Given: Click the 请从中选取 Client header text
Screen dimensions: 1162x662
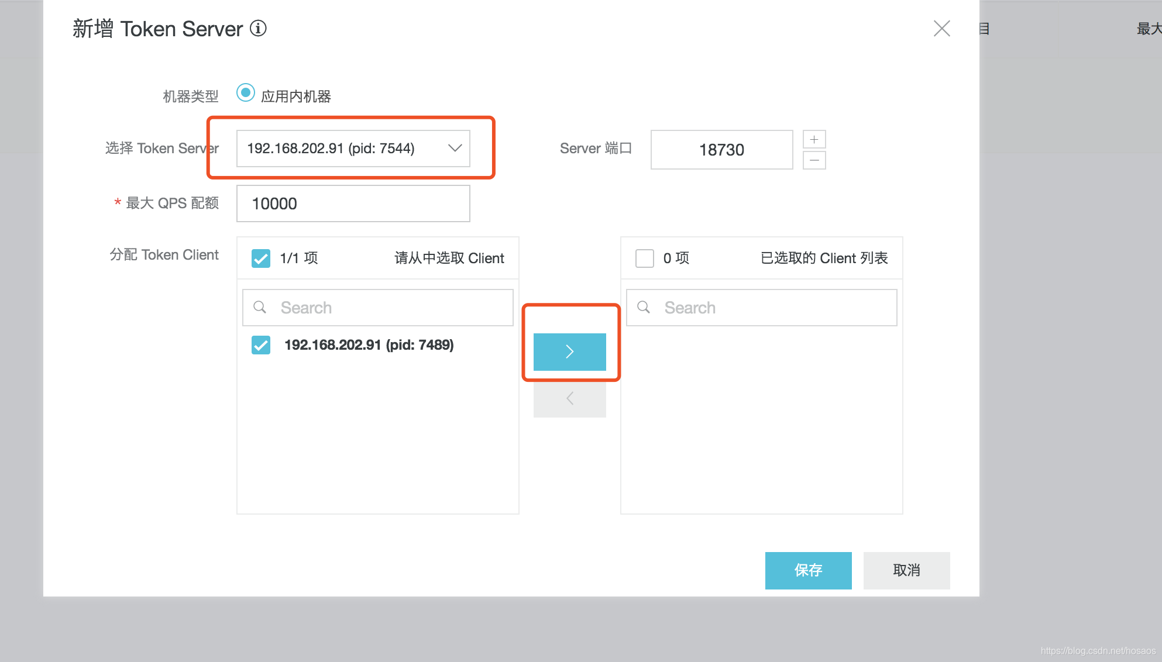Looking at the screenshot, I should [449, 258].
